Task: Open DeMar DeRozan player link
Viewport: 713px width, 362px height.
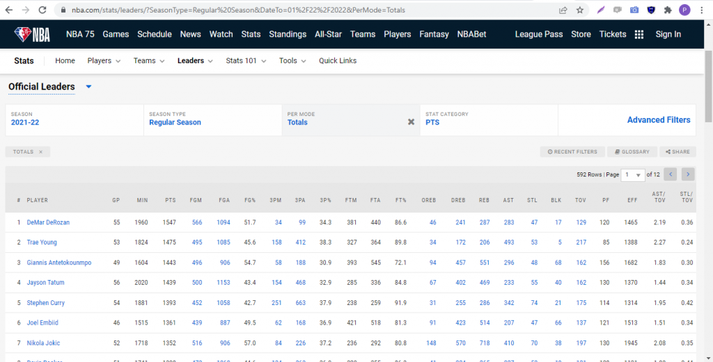Action: 48,222
